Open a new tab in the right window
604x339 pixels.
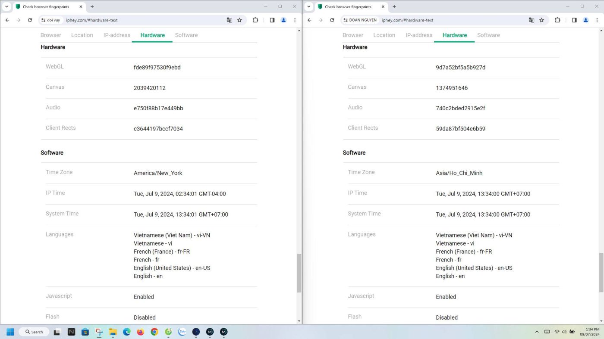pyautogui.click(x=394, y=6)
